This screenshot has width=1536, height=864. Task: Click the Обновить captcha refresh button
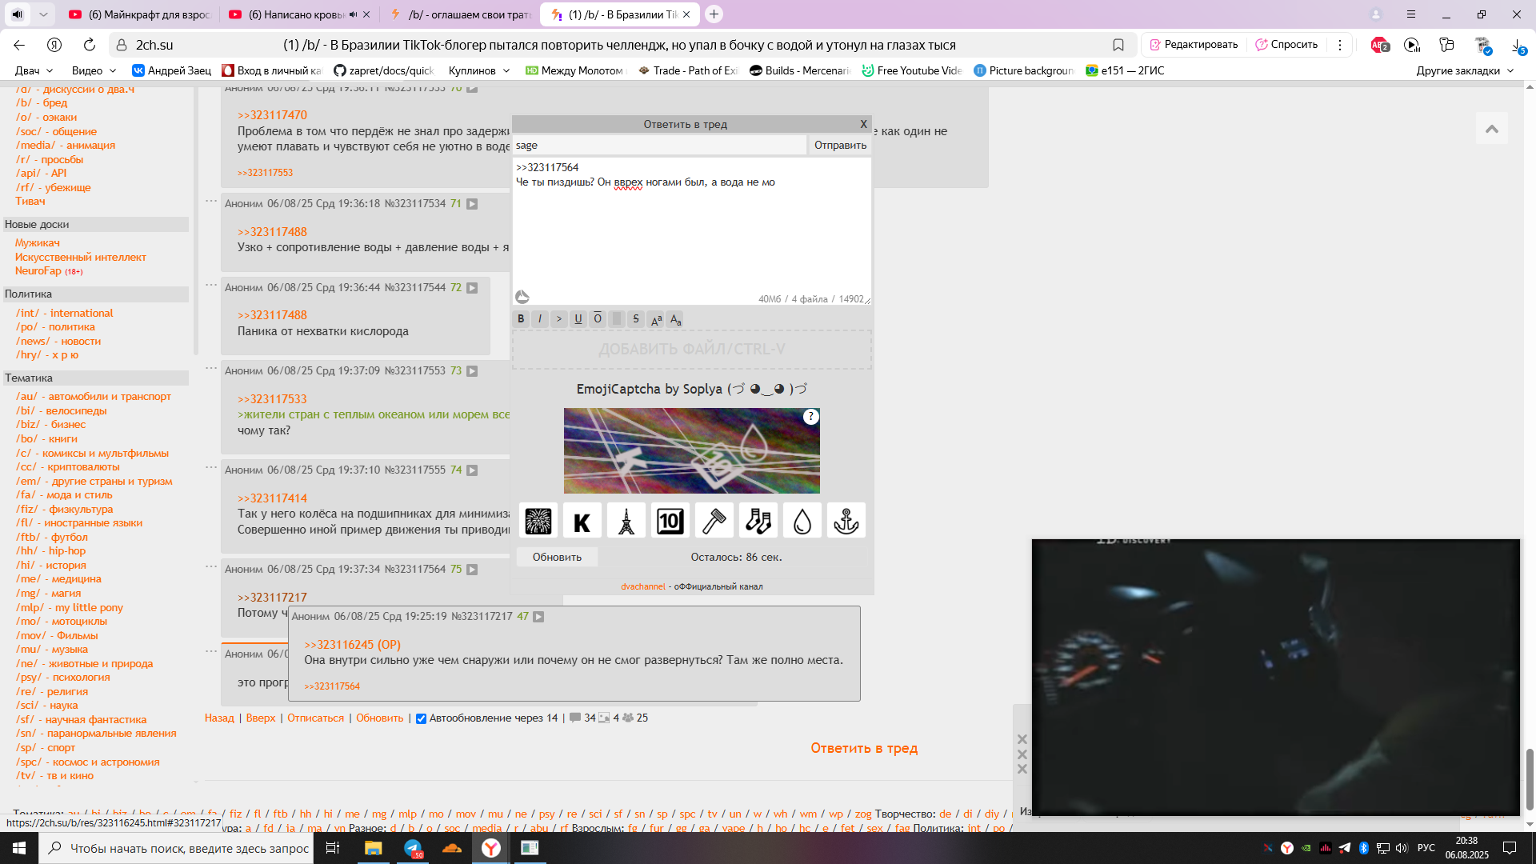[557, 557]
